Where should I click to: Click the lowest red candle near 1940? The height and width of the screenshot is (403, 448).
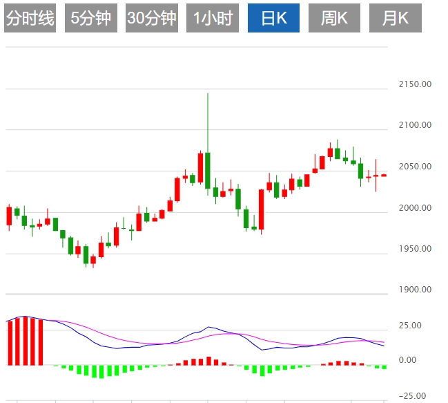coord(93,260)
